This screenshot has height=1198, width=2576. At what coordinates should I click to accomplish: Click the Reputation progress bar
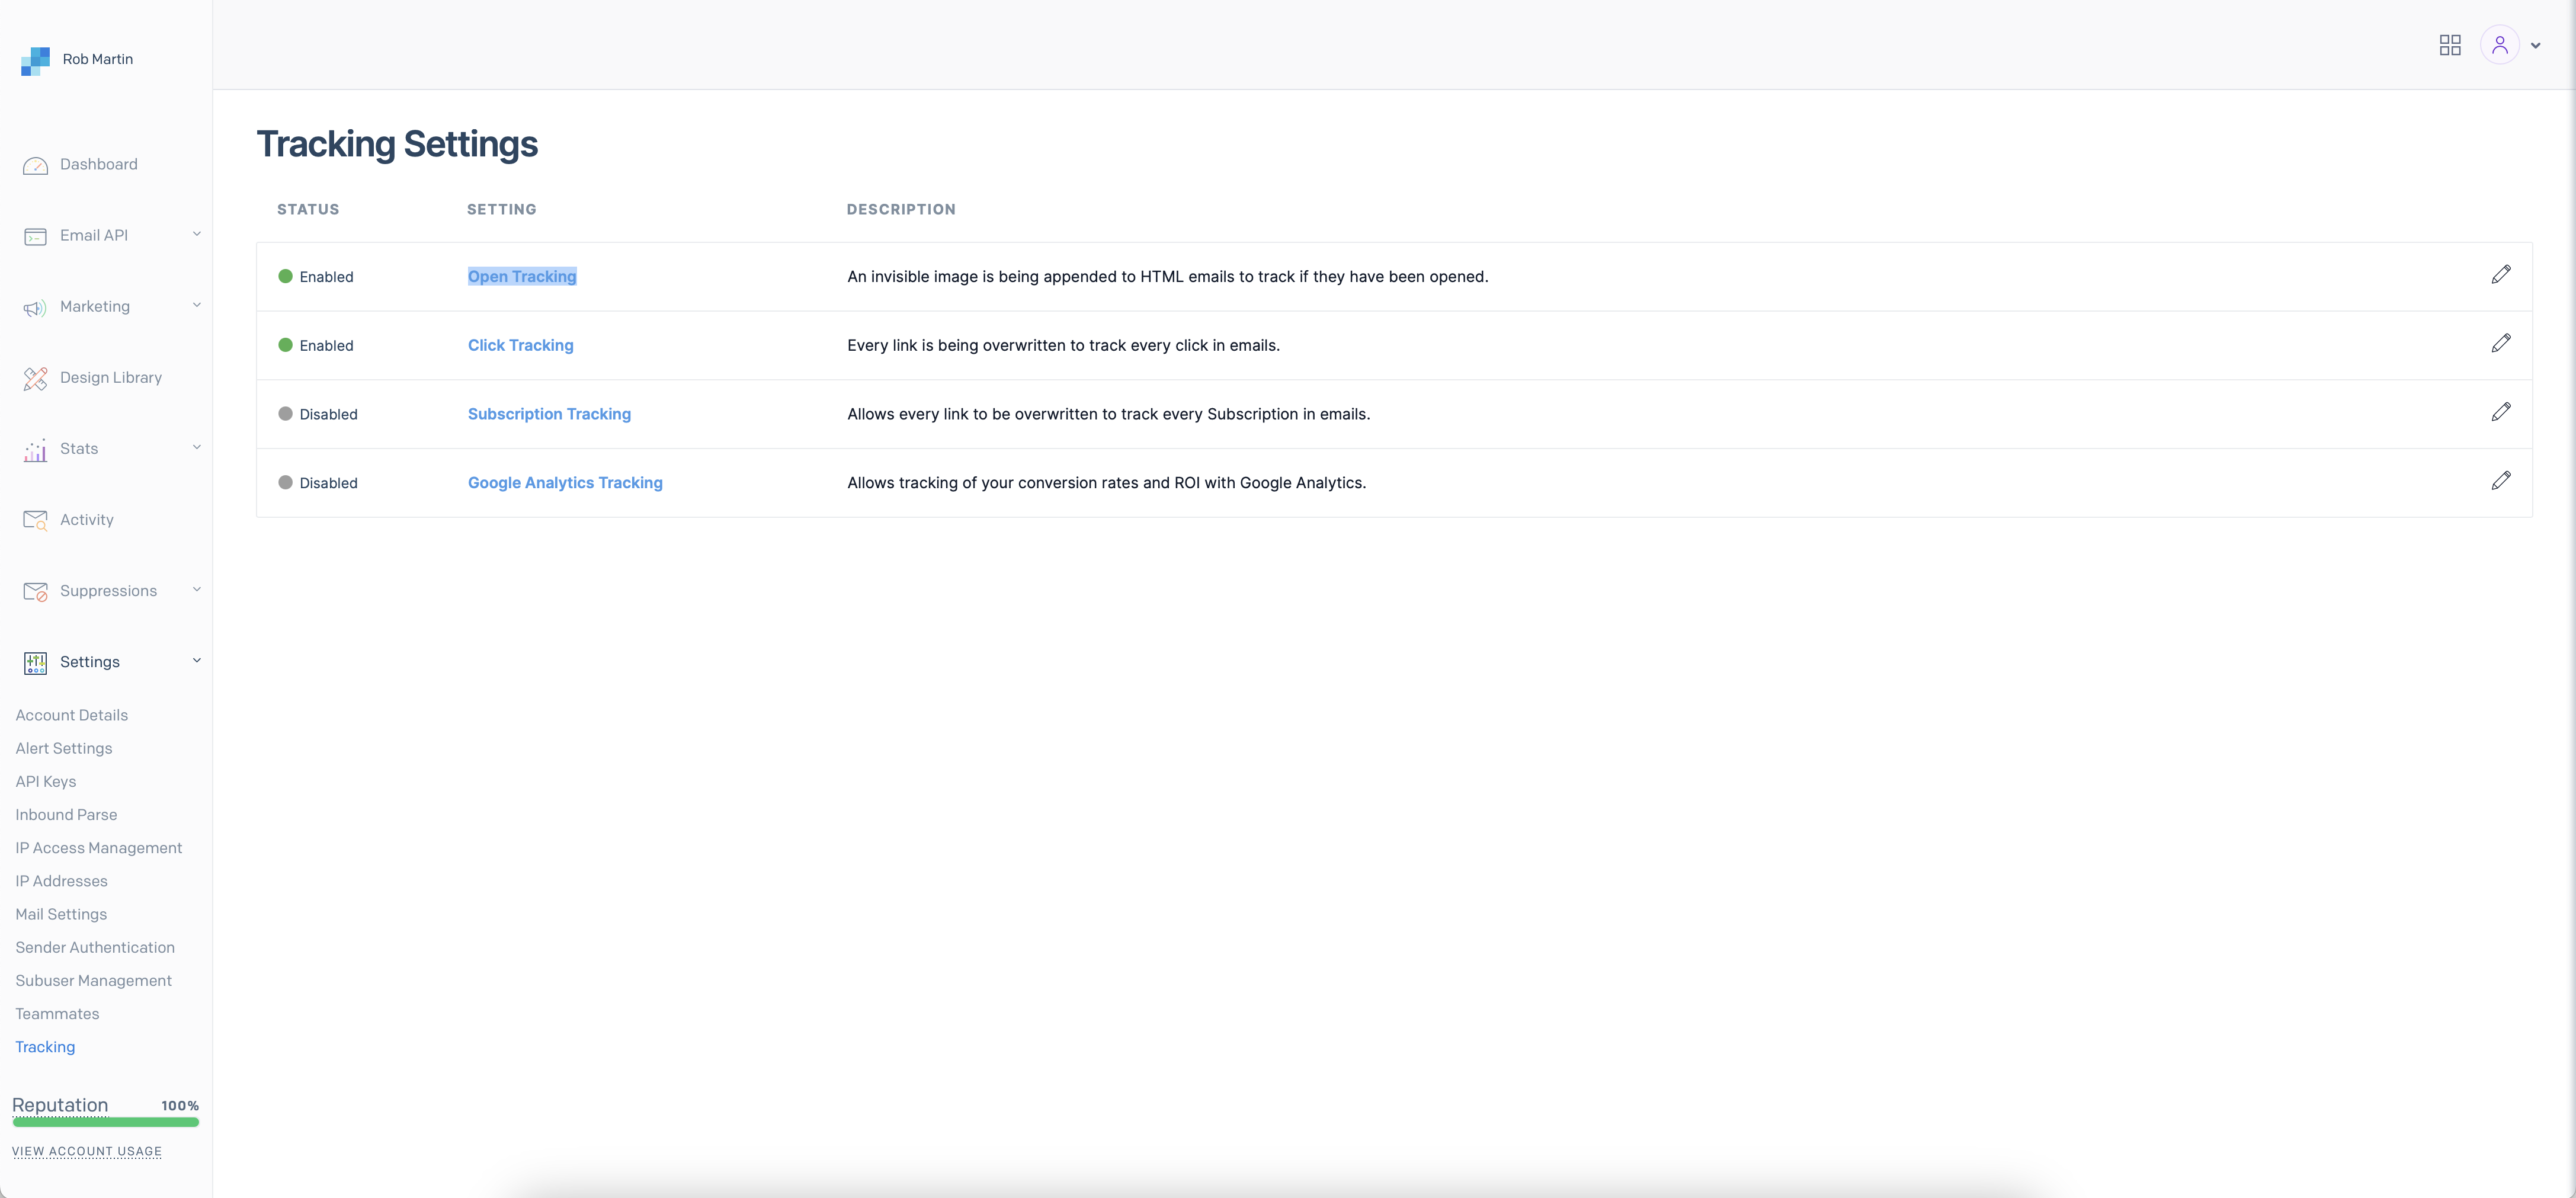105,1122
